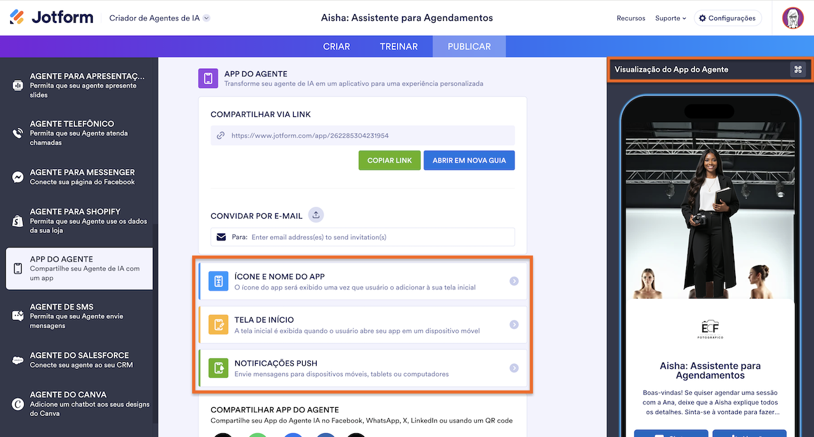The height and width of the screenshot is (437, 814).
Task: Click the Boas-vindas welcome text in preview
Action: pos(710,403)
